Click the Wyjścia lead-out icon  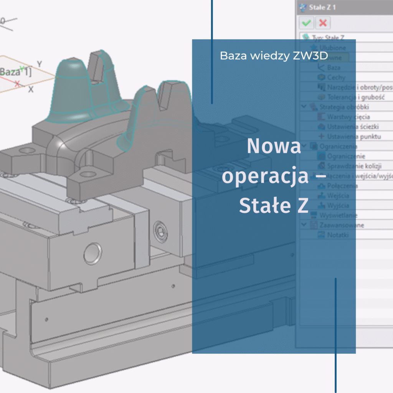(x=321, y=205)
